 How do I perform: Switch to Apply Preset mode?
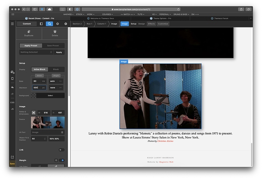click(x=31, y=46)
